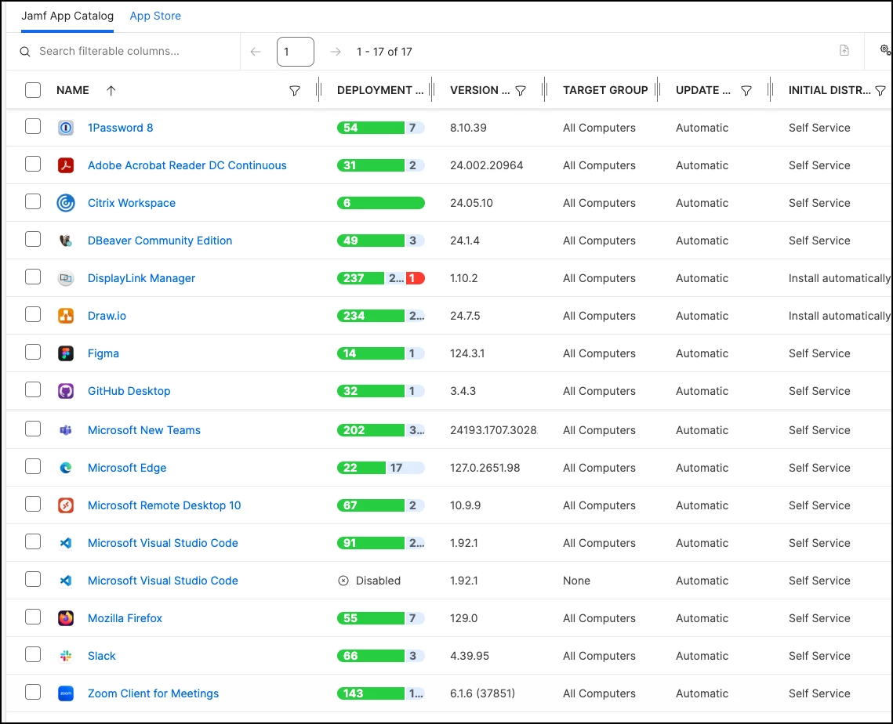Click the Slack app icon

[66, 655]
